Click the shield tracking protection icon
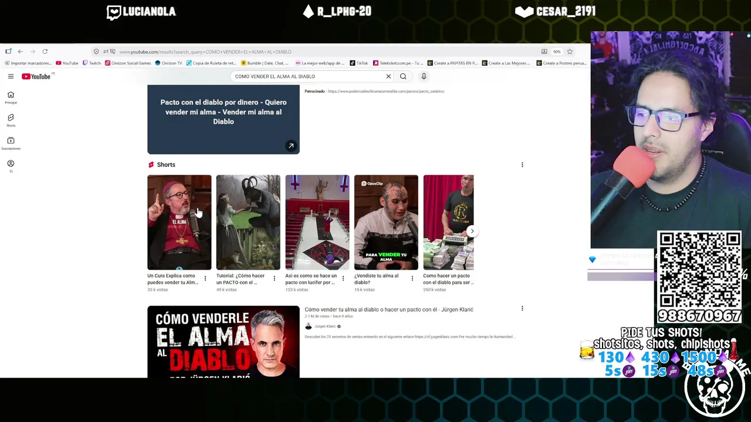This screenshot has width=751, height=422. pos(96,52)
